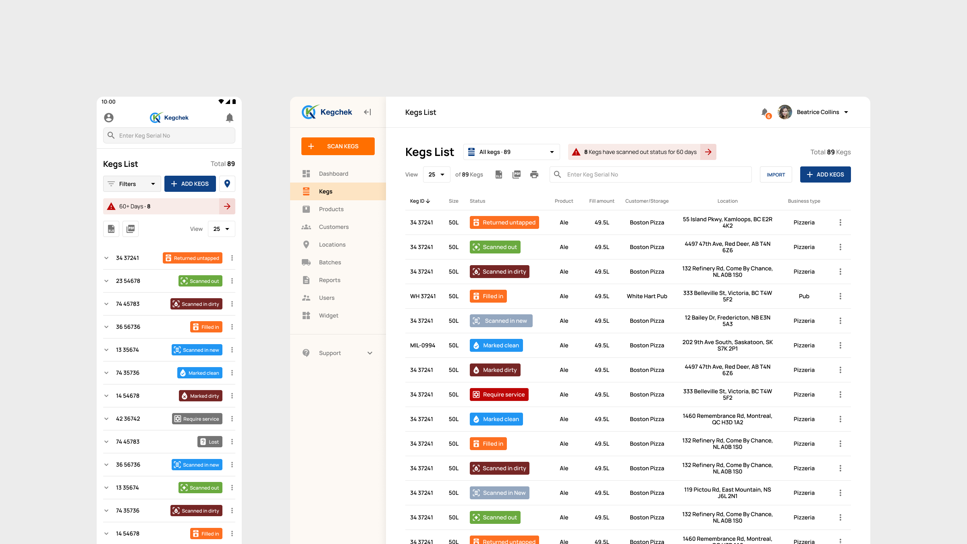
Task: Sort by the Keg ID column header
Action: [x=420, y=201]
